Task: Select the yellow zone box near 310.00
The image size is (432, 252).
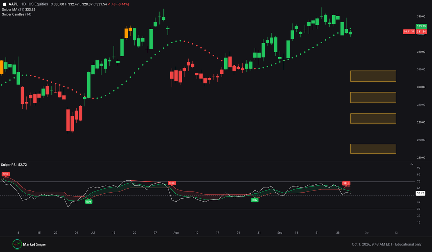Action: point(373,76)
